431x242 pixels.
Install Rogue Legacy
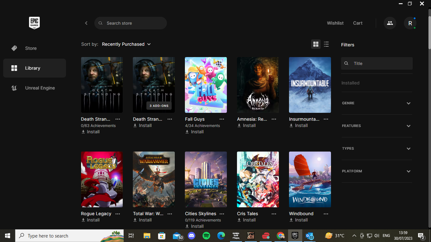coord(91,220)
